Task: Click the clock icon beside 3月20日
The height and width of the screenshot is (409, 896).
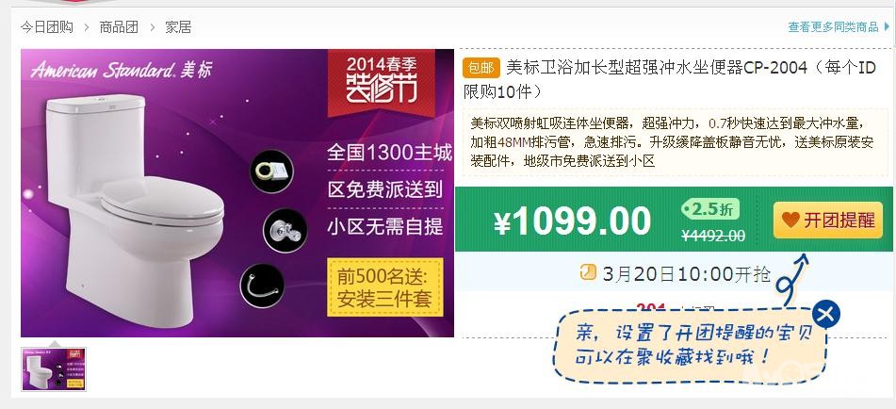Action: 587,272
